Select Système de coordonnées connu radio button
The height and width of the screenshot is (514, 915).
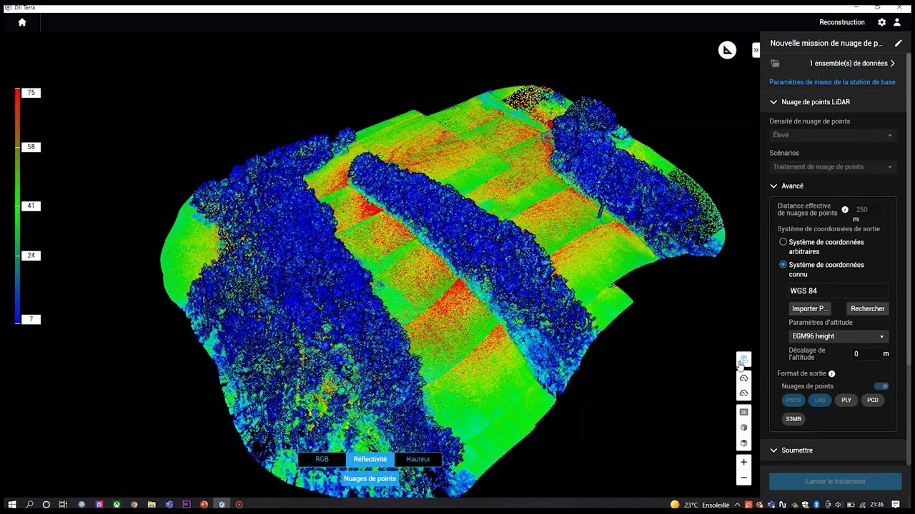tap(783, 265)
